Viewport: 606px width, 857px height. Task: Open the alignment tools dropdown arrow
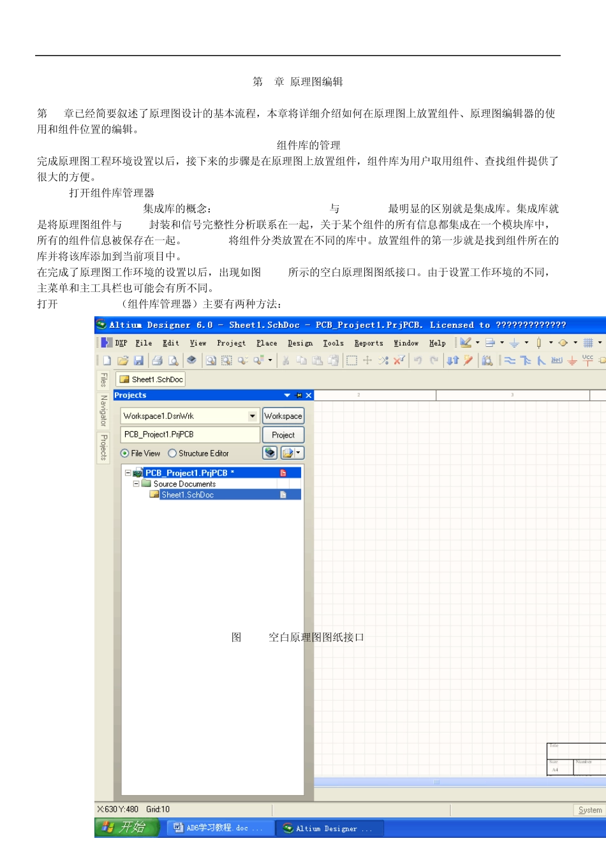(x=502, y=343)
